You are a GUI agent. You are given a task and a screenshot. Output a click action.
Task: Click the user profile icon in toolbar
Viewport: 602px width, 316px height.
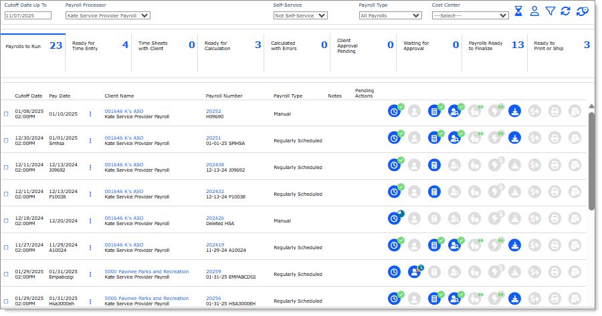point(534,11)
